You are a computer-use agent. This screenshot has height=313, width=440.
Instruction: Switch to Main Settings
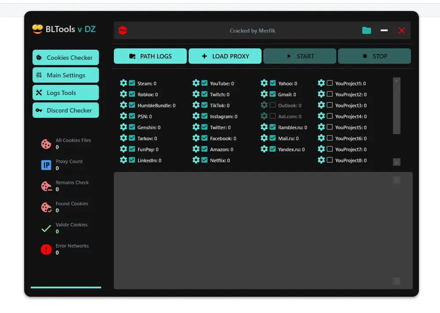[x=65, y=75]
